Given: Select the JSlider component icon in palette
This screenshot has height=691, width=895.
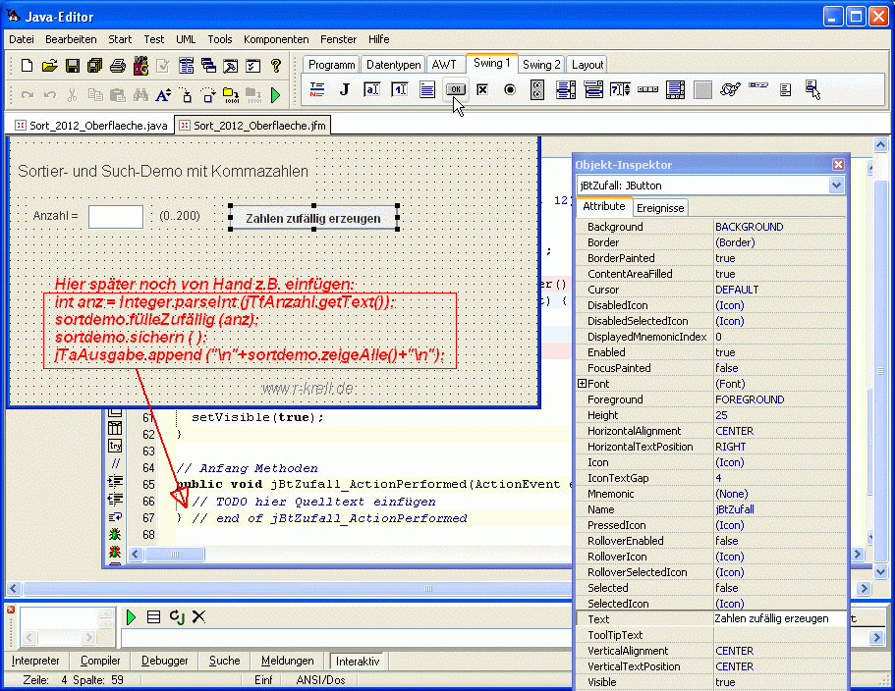Looking at the screenshot, I should (x=647, y=89).
